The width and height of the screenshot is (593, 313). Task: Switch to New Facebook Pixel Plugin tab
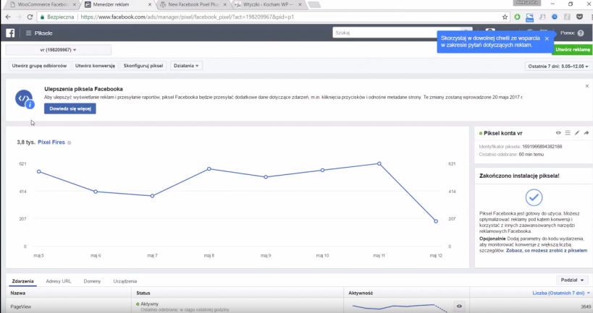tap(193, 4)
